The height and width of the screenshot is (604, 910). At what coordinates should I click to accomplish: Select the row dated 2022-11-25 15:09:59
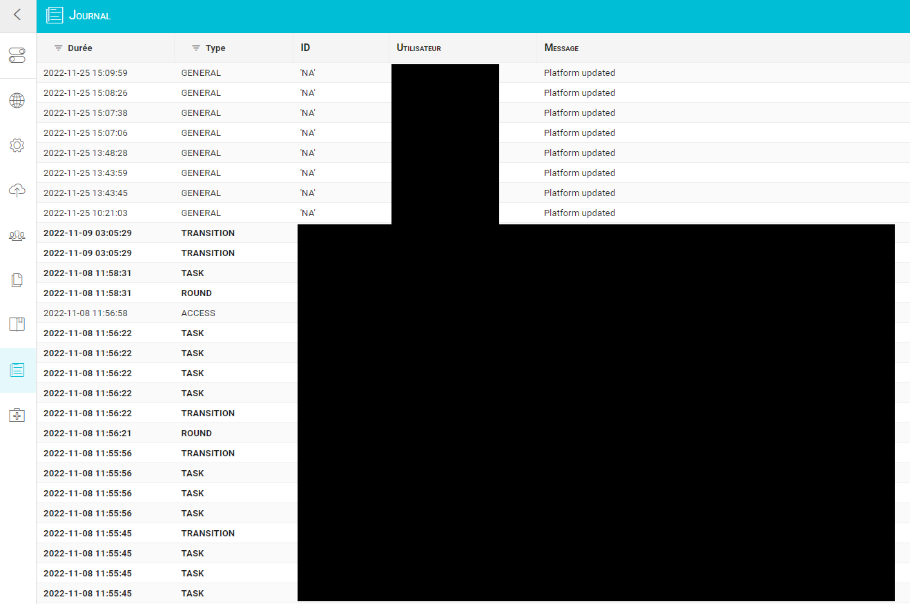pos(473,72)
